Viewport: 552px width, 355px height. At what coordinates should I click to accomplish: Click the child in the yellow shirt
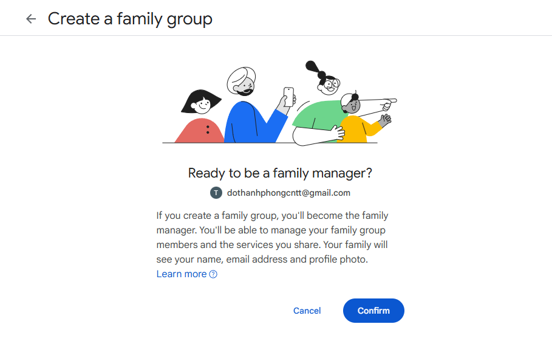pyautogui.click(x=359, y=122)
